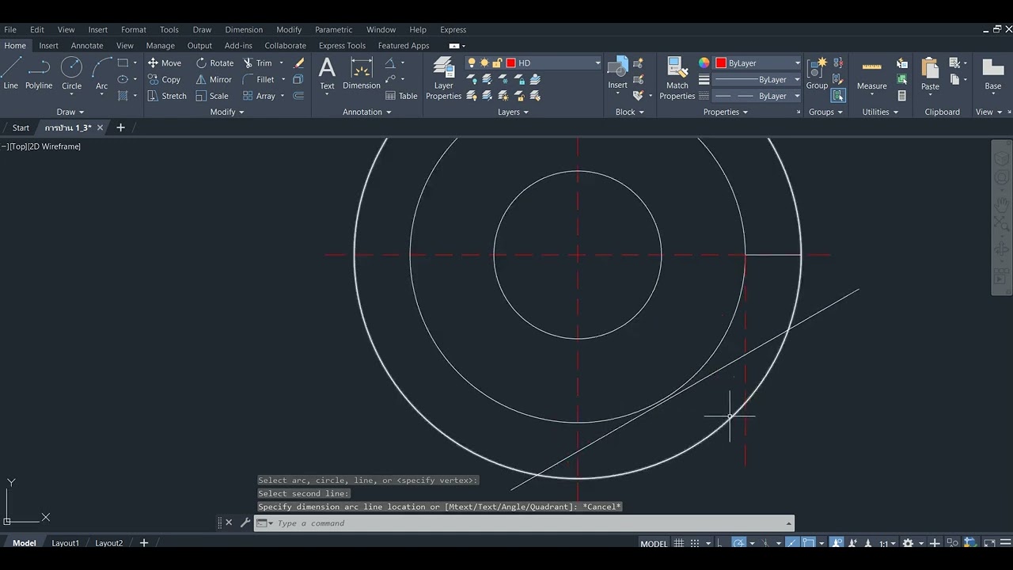The image size is (1013, 570).
Task: Open the Text annotation tool
Action: [x=327, y=74]
